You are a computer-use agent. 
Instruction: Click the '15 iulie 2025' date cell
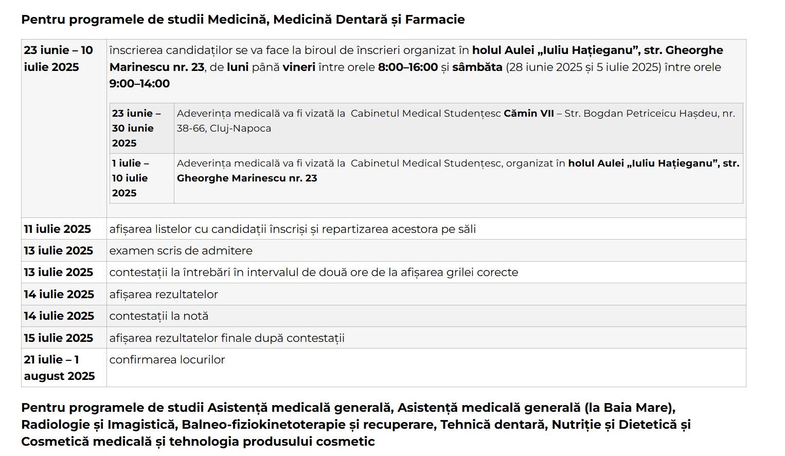(x=59, y=338)
